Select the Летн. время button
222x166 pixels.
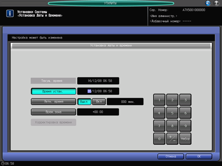coord(53,102)
